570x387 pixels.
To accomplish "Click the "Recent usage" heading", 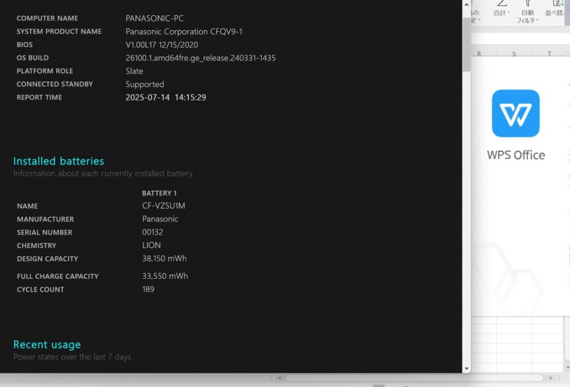I will (47, 344).
